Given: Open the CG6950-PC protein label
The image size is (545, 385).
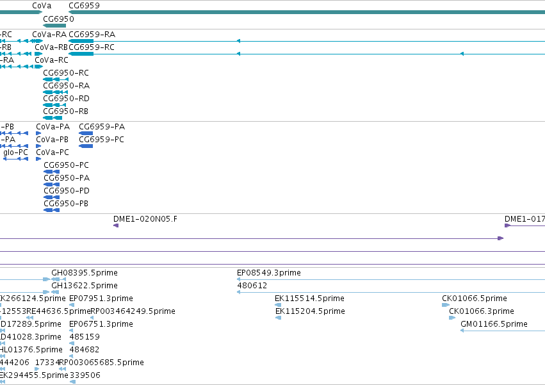Looking at the screenshot, I should [67, 165].
